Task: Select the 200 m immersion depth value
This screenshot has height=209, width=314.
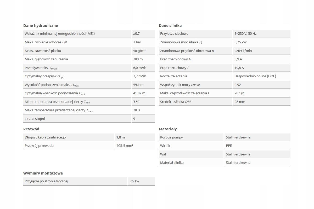Action: (138, 59)
